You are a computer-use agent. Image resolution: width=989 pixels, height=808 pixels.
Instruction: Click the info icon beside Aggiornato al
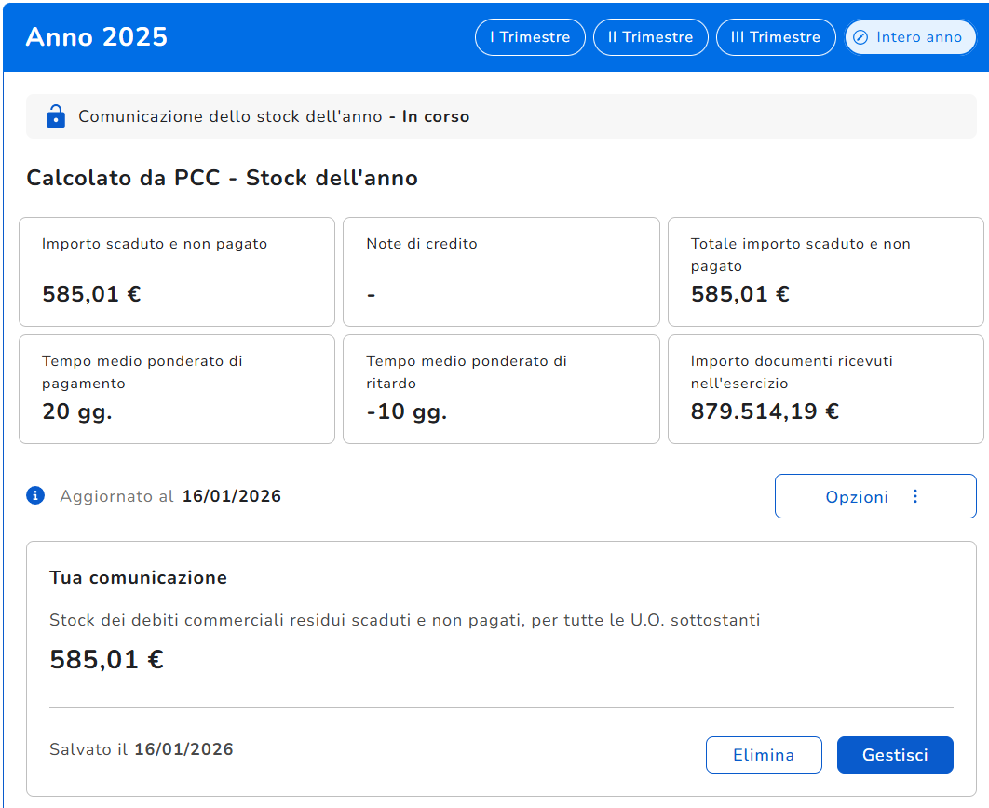pyautogui.click(x=35, y=495)
